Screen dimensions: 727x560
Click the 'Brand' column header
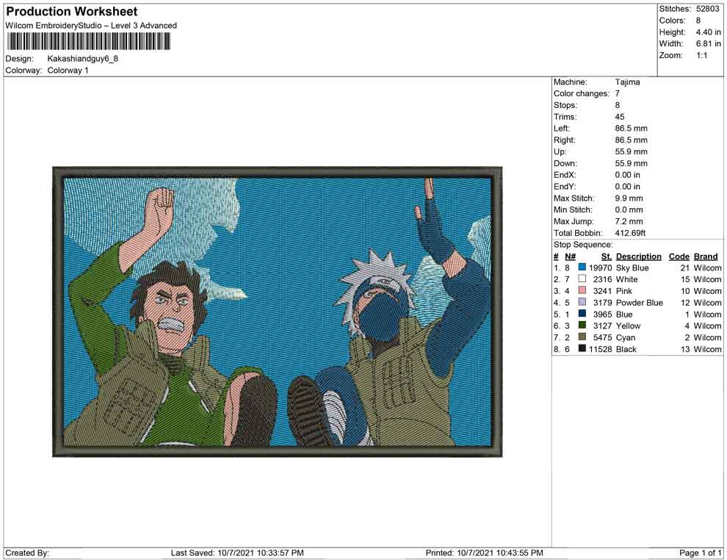(x=706, y=256)
